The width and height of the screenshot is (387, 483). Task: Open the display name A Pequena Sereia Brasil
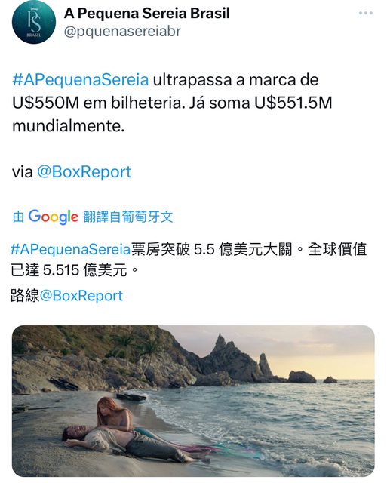147,14
